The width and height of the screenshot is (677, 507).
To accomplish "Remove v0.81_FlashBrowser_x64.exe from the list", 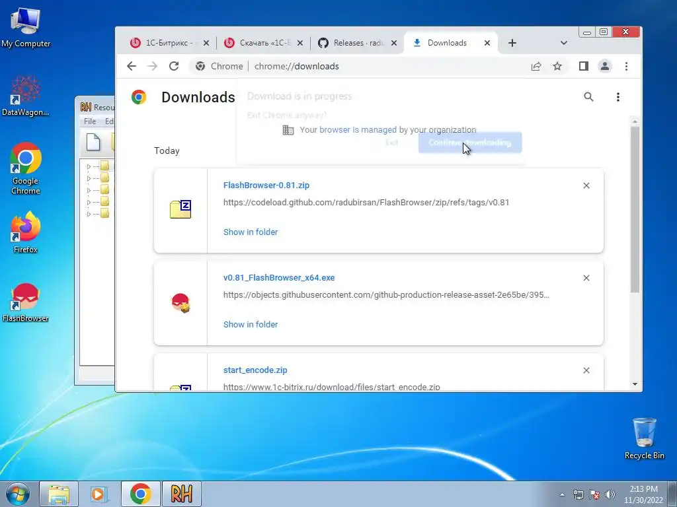I will pos(586,278).
